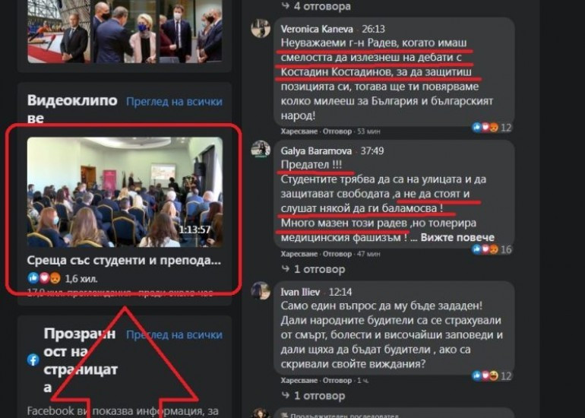Open Veronica Kaneva's profile avatar

tap(261, 28)
